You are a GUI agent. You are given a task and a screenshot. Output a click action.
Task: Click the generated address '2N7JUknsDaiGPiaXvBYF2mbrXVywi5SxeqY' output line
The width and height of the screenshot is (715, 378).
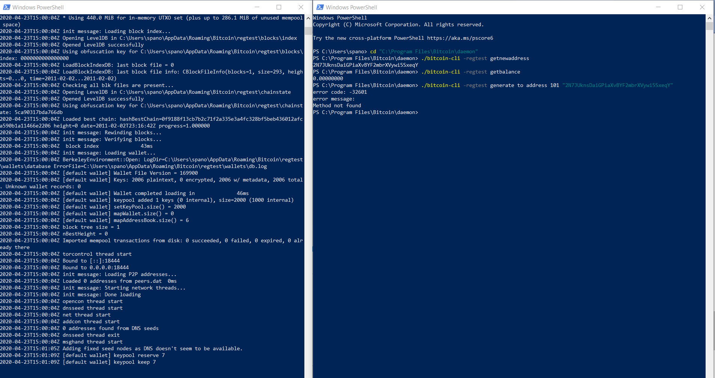pos(366,65)
